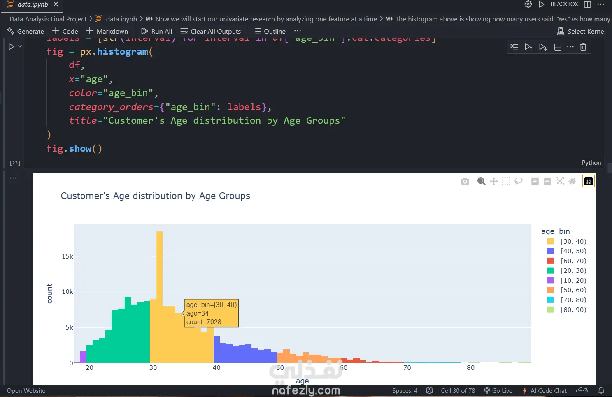Open cell output more actions ellipsis
The width and height of the screenshot is (612, 397).
click(13, 178)
